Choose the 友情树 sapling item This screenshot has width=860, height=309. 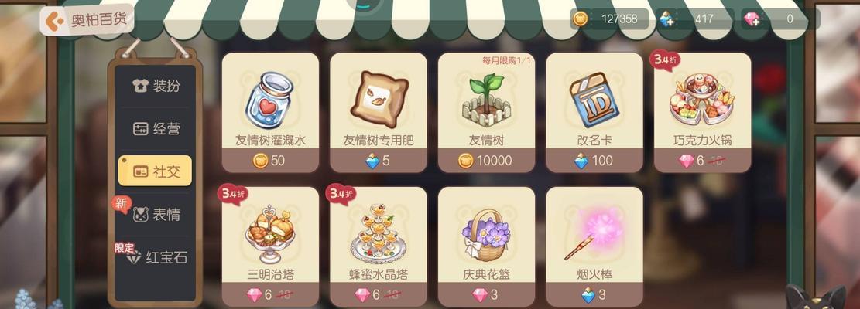[x=486, y=113]
